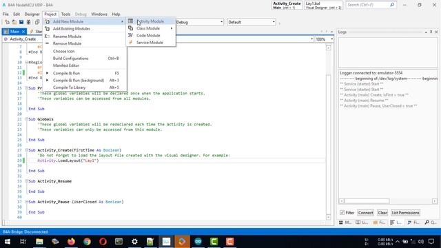
Task: Collapse Sub Activity_Create code block
Action: click(27, 150)
